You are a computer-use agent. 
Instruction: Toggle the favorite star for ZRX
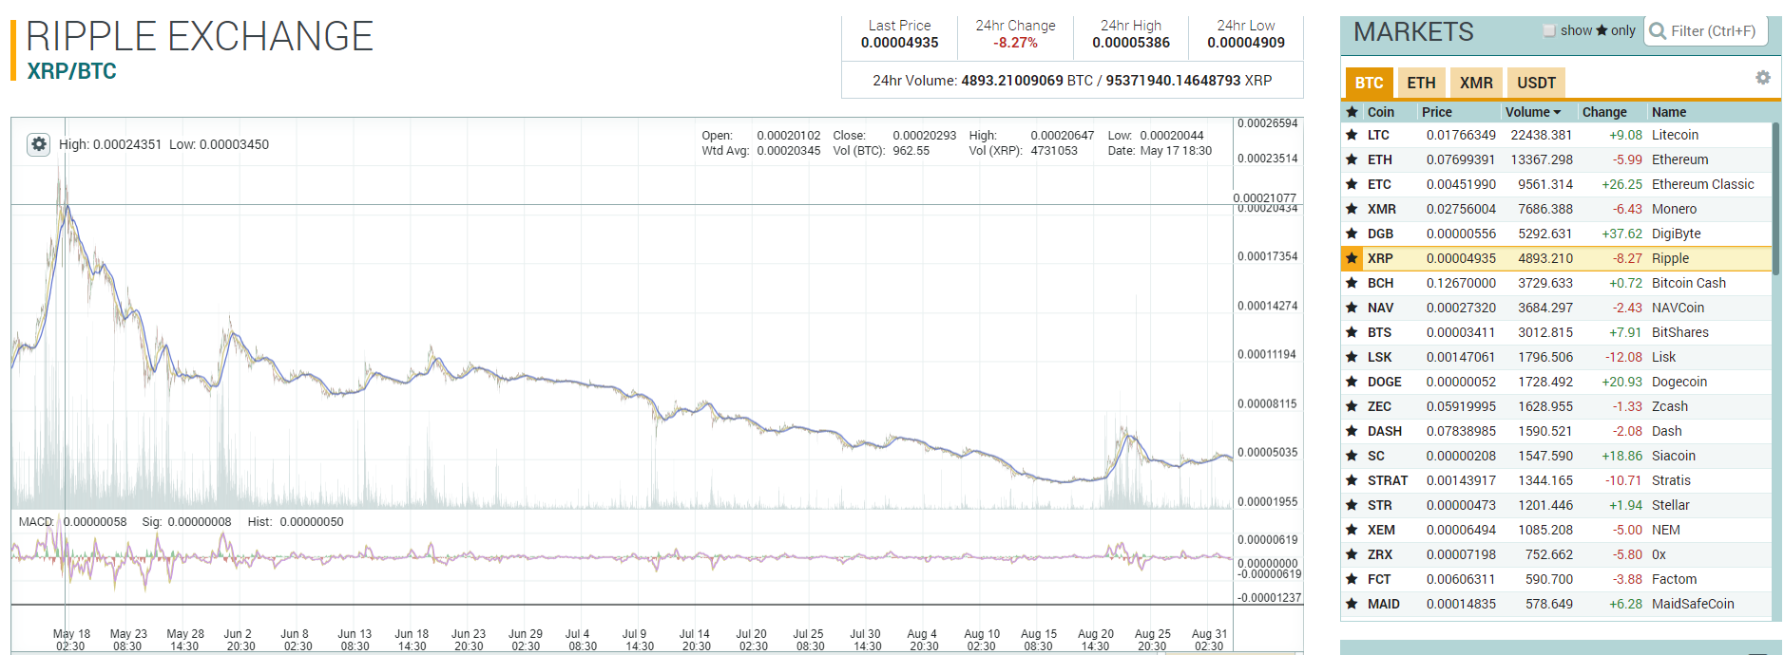click(x=1352, y=554)
